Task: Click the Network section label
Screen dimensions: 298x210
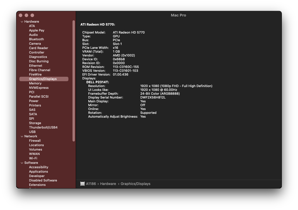Action: 31,136
